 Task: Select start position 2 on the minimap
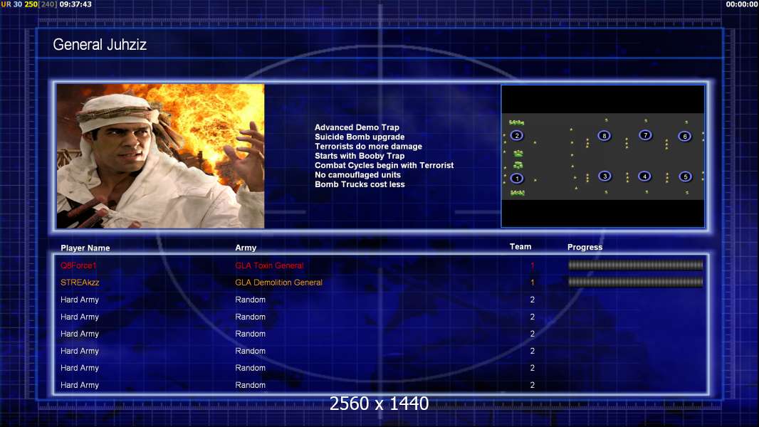pos(517,135)
